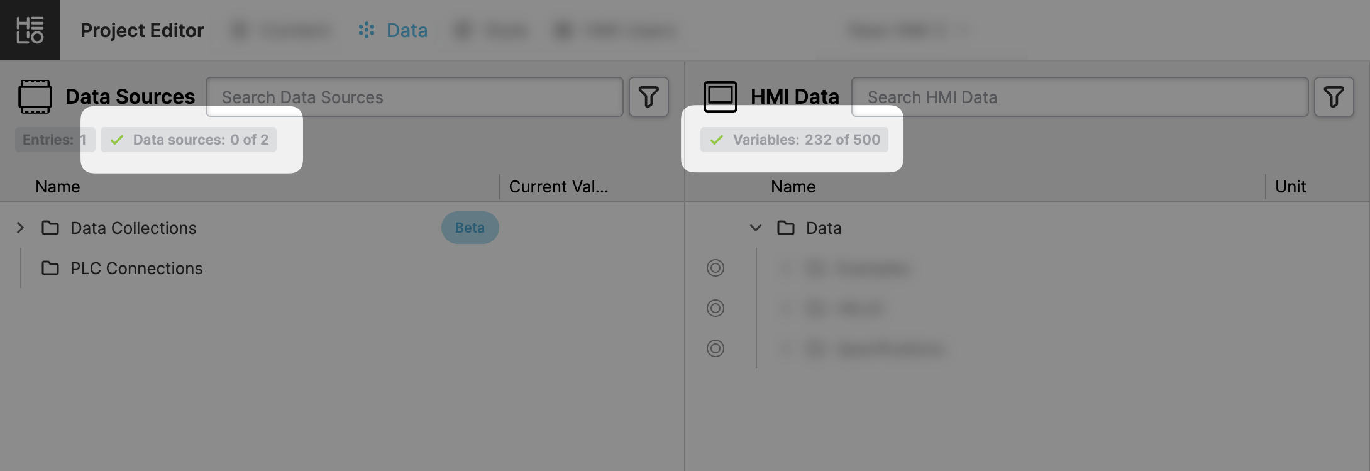Focus the Search Data Sources field
The height and width of the screenshot is (471, 1370).
click(x=414, y=97)
